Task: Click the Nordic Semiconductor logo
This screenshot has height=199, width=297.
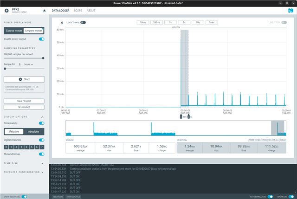Action: pyautogui.click(x=291, y=11)
